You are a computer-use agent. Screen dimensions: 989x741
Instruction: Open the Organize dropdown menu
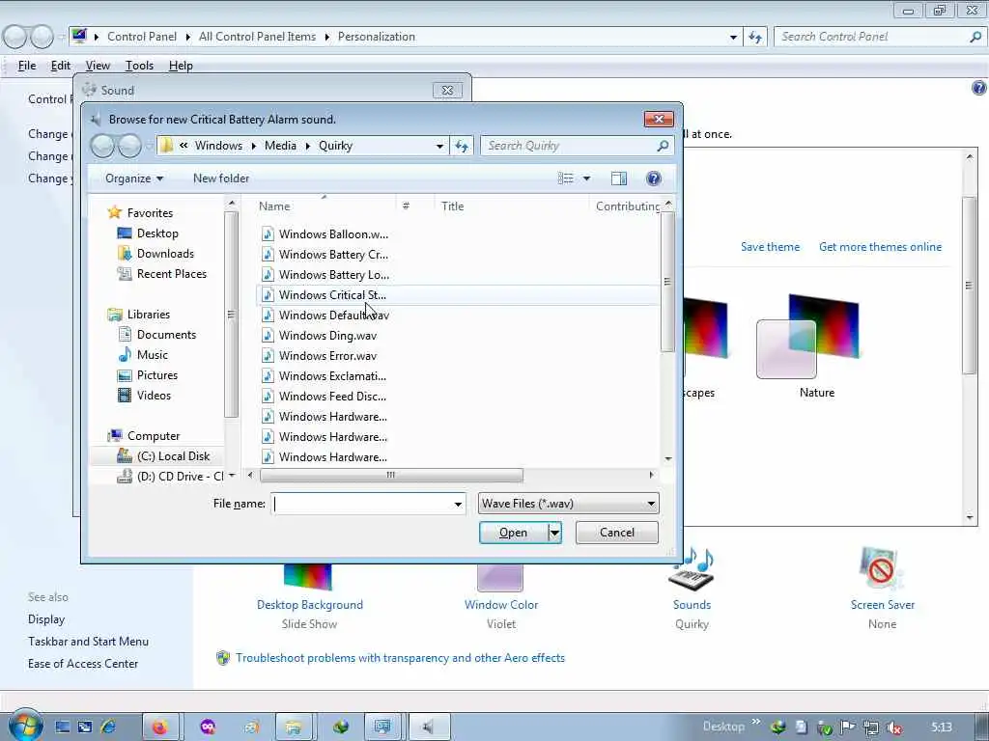134,178
